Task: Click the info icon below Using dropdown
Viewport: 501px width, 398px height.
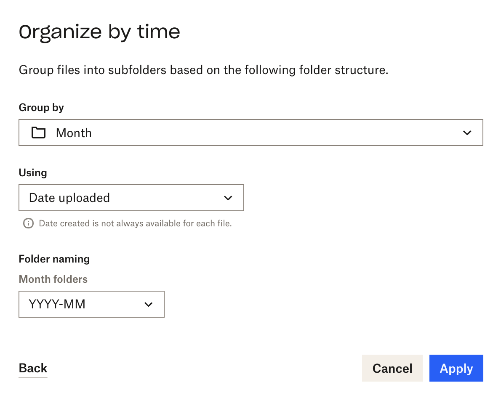Action: 28,223
